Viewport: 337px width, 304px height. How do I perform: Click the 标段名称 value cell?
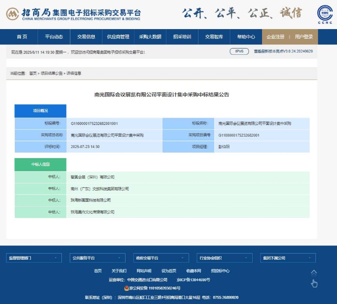262,124
